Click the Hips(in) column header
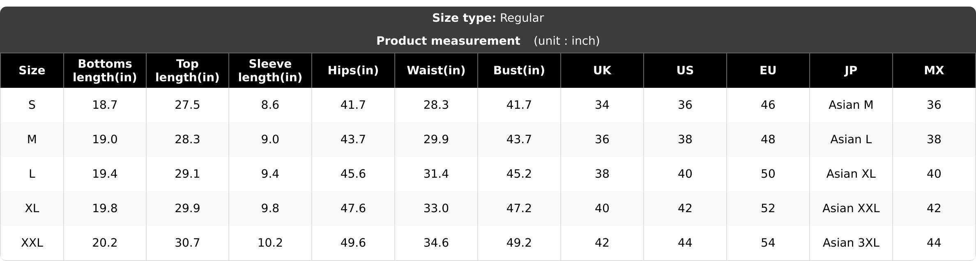 (x=353, y=71)
